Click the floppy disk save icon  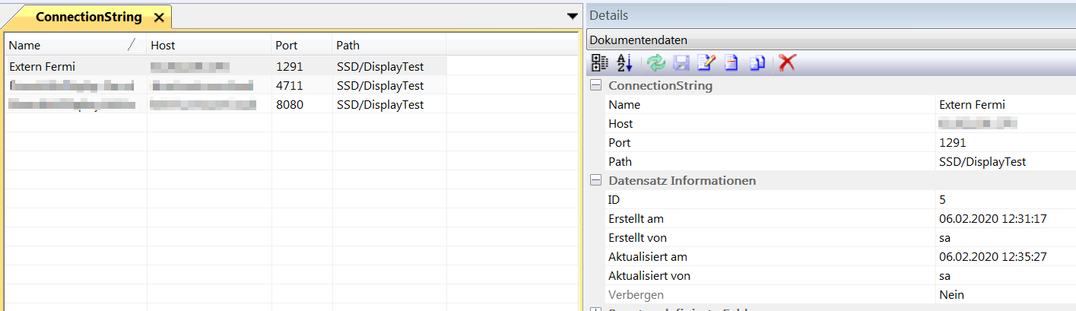pos(681,63)
